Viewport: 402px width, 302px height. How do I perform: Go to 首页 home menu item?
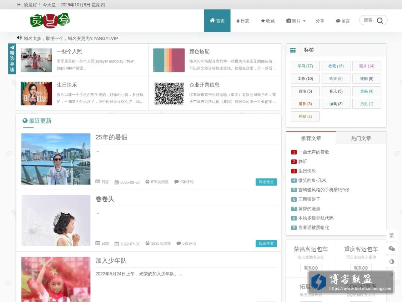point(217,21)
